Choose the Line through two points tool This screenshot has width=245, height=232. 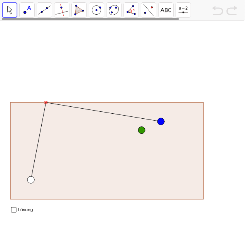coord(44,10)
